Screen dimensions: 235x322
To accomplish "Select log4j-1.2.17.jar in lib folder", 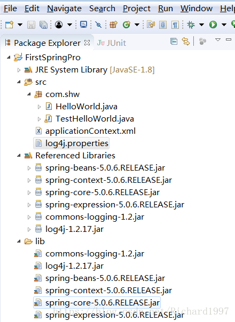I will 74,266.
